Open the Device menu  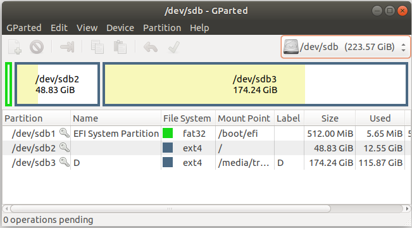click(x=120, y=28)
